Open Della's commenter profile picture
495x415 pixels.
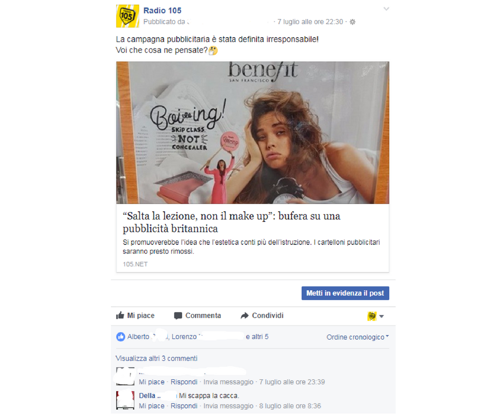125,400
